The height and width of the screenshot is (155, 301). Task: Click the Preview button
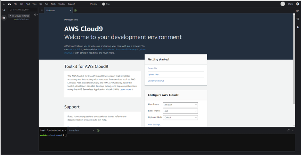click(94, 4)
